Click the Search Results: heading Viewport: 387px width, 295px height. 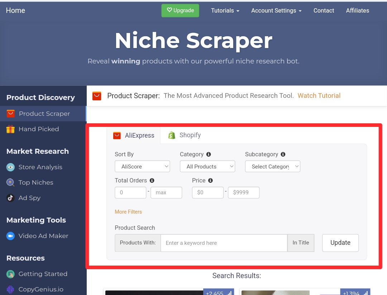[x=237, y=276]
